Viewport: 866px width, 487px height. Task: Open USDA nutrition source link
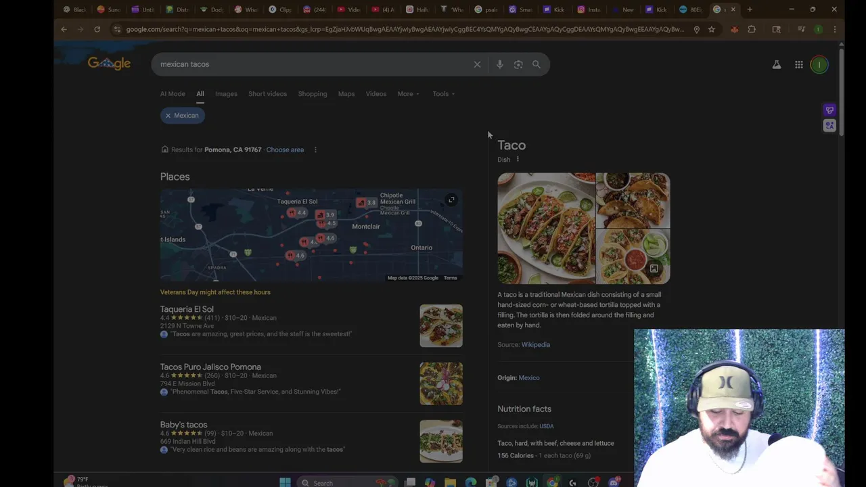[x=547, y=426]
